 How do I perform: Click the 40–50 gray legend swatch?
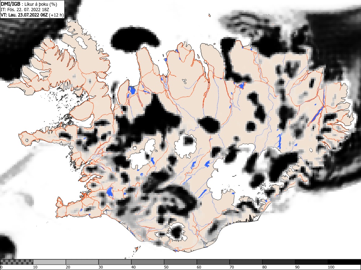click(x=148, y=262)
